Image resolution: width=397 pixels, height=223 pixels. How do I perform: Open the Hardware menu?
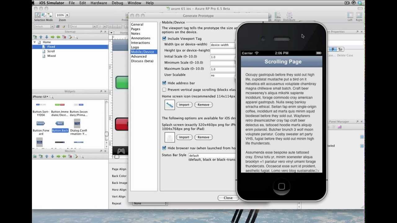click(x=99, y=3)
